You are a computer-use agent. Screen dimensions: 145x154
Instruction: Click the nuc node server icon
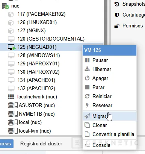tap(5, 6)
